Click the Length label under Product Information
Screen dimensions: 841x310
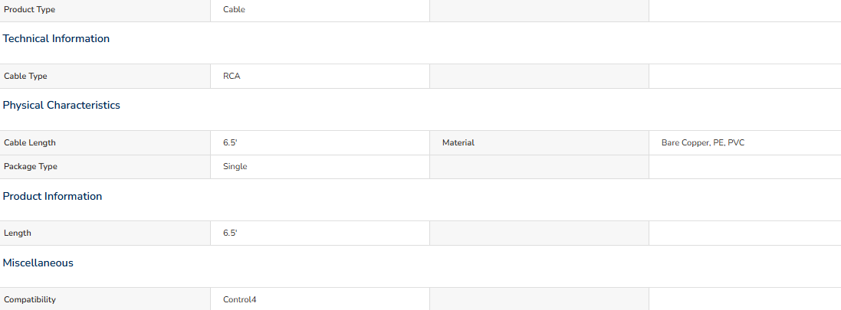click(18, 233)
